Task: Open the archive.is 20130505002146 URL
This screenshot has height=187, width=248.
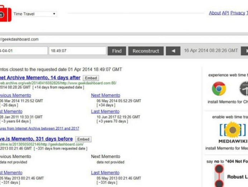Action: 42,144
